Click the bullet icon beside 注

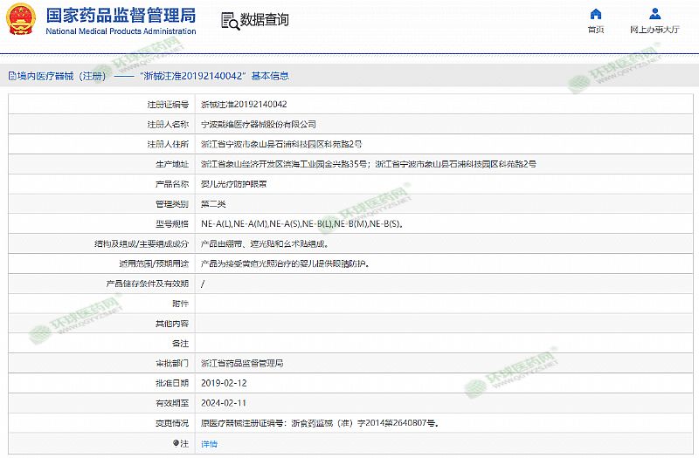tap(174, 443)
